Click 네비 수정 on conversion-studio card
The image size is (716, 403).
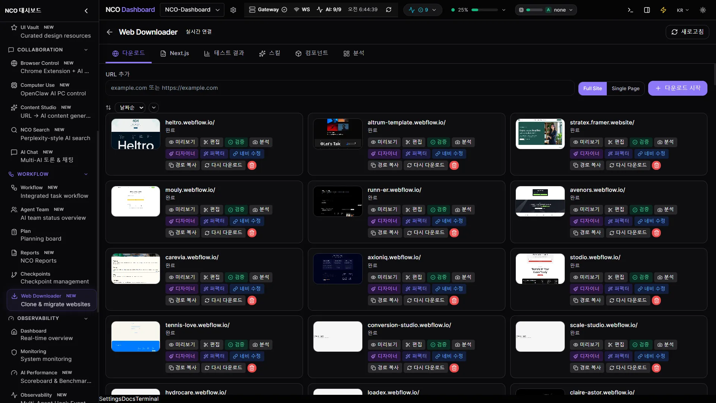pyautogui.click(x=449, y=356)
